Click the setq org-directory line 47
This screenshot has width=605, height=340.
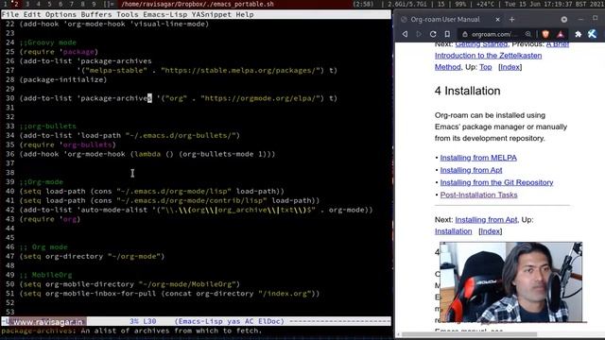93,256
